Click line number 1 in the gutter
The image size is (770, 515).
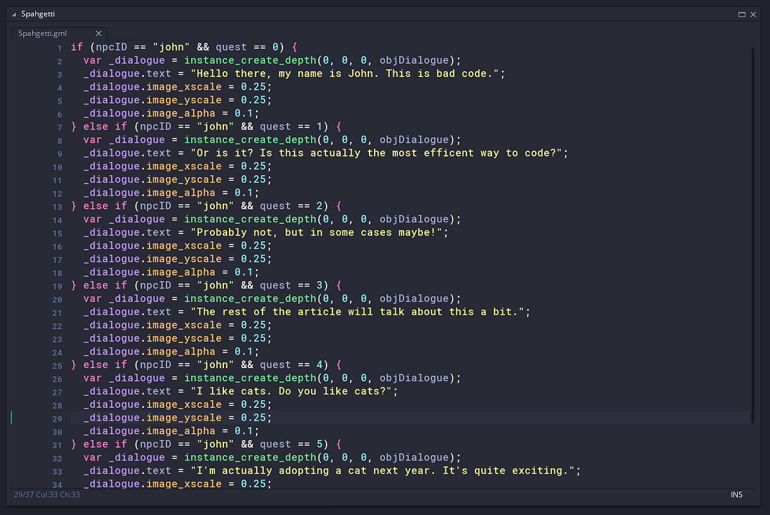pyautogui.click(x=59, y=47)
